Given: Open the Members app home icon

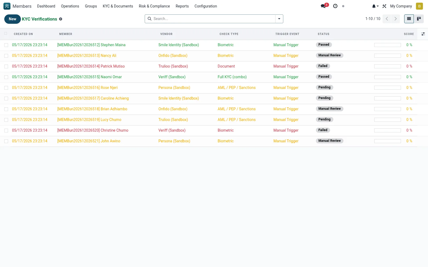Looking at the screenshot, I should 7,6.
